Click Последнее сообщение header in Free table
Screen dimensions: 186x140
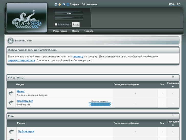126,123
